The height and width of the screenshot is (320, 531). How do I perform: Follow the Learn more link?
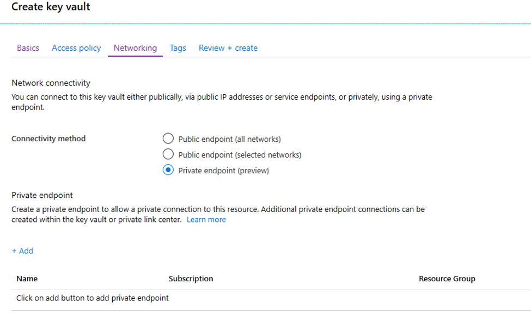[206, 220]
